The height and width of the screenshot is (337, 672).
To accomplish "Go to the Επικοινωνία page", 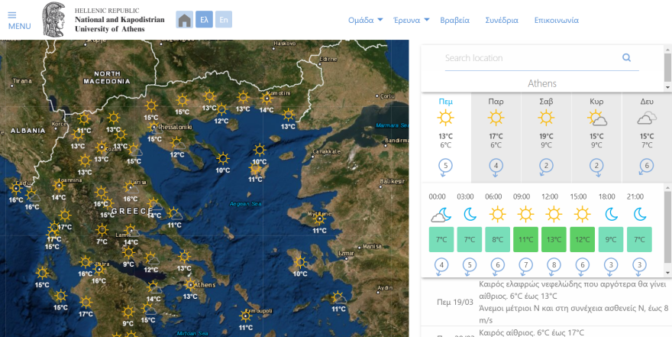I will pos(556,21).
